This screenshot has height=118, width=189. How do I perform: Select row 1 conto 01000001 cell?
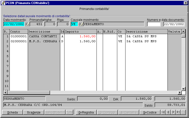pos(18,36)
